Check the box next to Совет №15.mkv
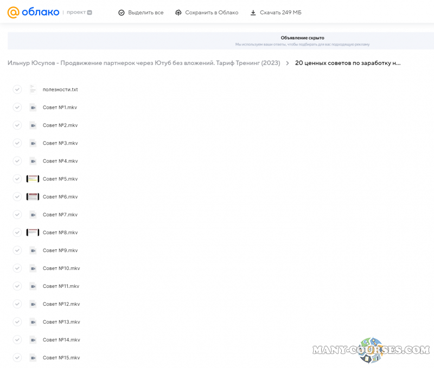 tap(17, 358)
